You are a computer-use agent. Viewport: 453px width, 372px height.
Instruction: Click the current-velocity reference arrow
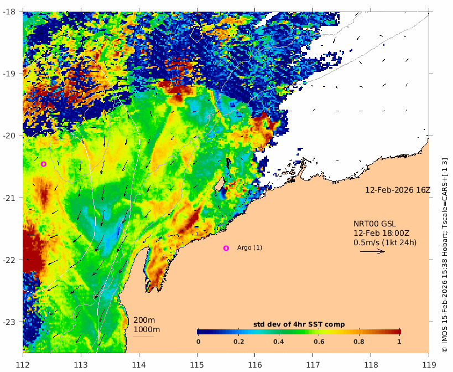point(372,251)
